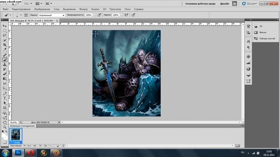
Task: Open the Фильтр menu
Action: 83,9
